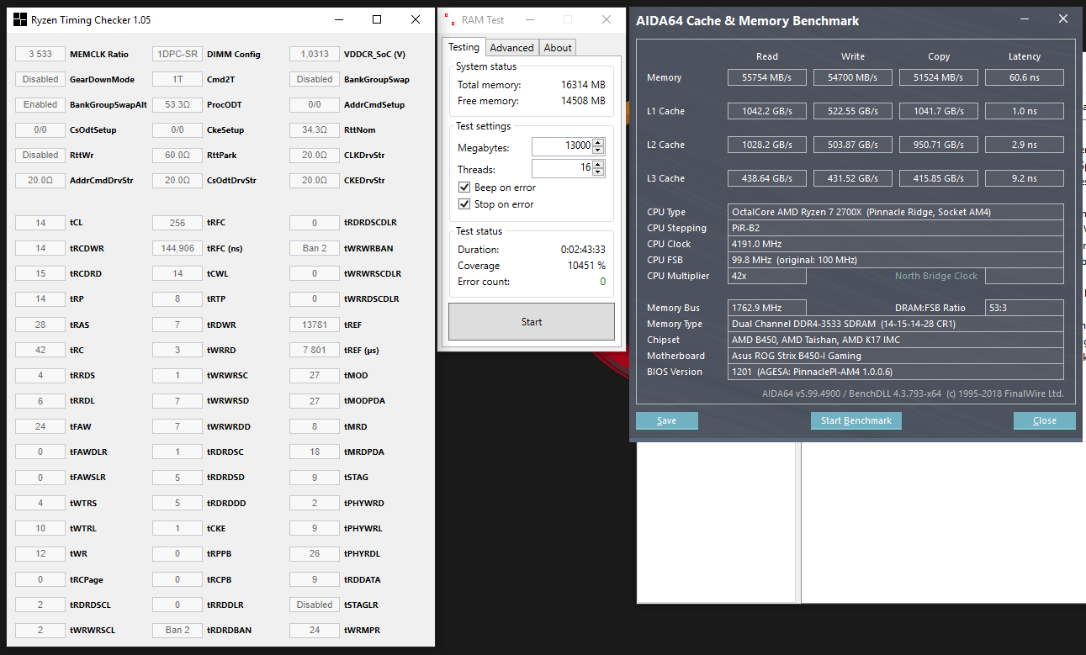Screen dimensions: 1086x655
Task: Click the Start button in RAM Test
Action: tap(532, 322)
